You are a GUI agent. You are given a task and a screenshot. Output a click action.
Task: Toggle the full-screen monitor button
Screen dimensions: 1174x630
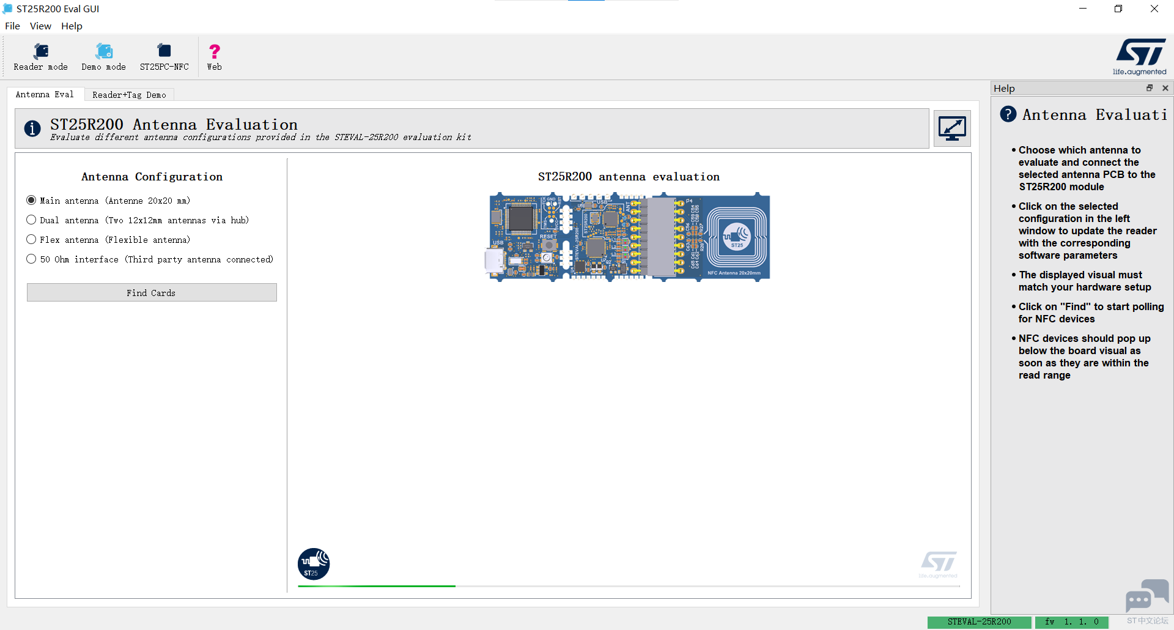[952, 128]
